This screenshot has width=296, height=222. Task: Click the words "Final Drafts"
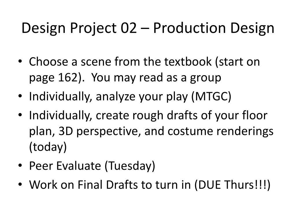[108, 184]
